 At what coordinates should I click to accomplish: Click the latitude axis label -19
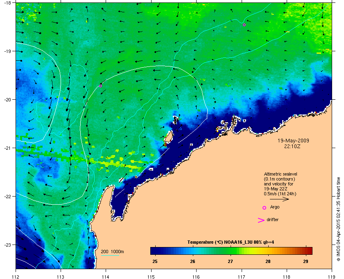8,51
